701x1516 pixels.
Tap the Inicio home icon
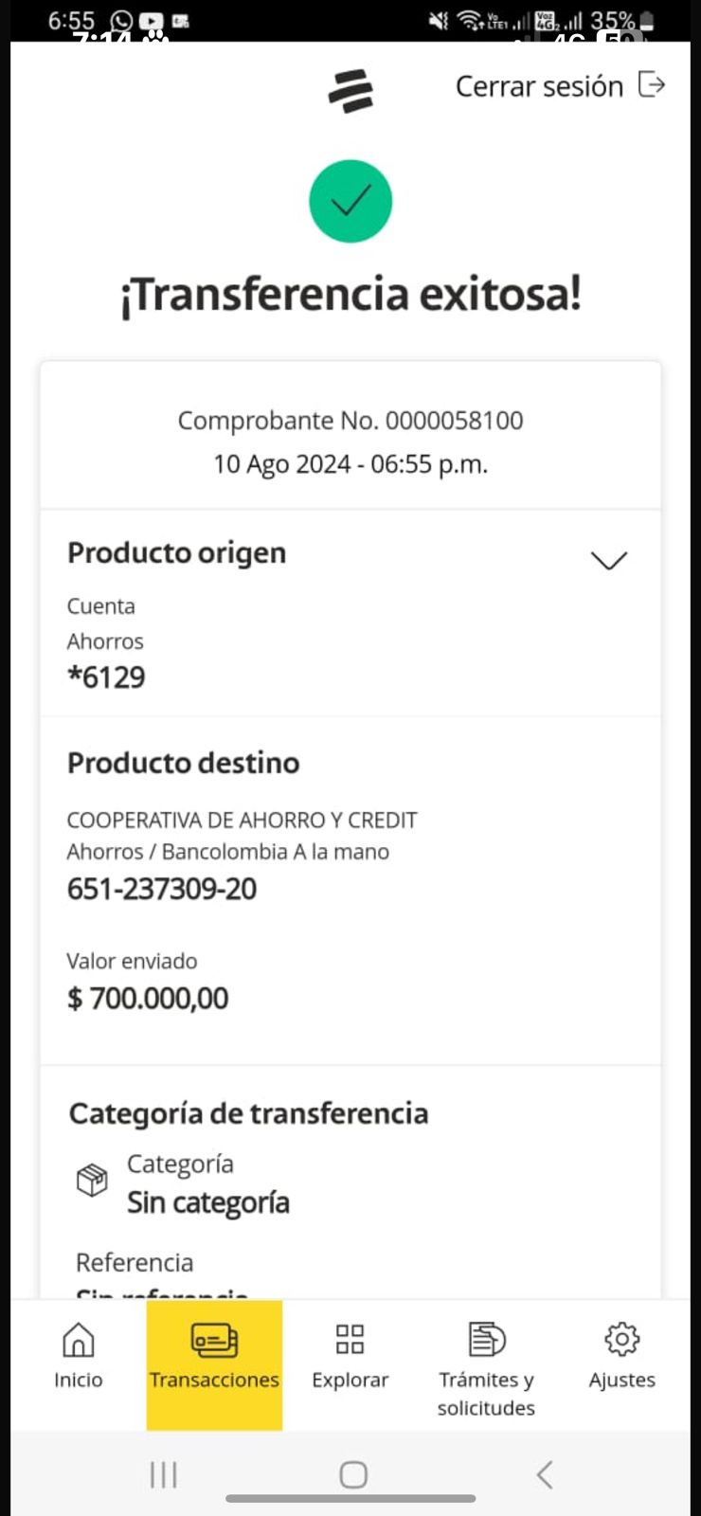[78, 1340]
